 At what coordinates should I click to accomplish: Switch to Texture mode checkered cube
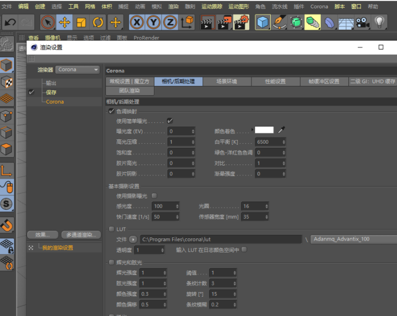pos(7,82)
